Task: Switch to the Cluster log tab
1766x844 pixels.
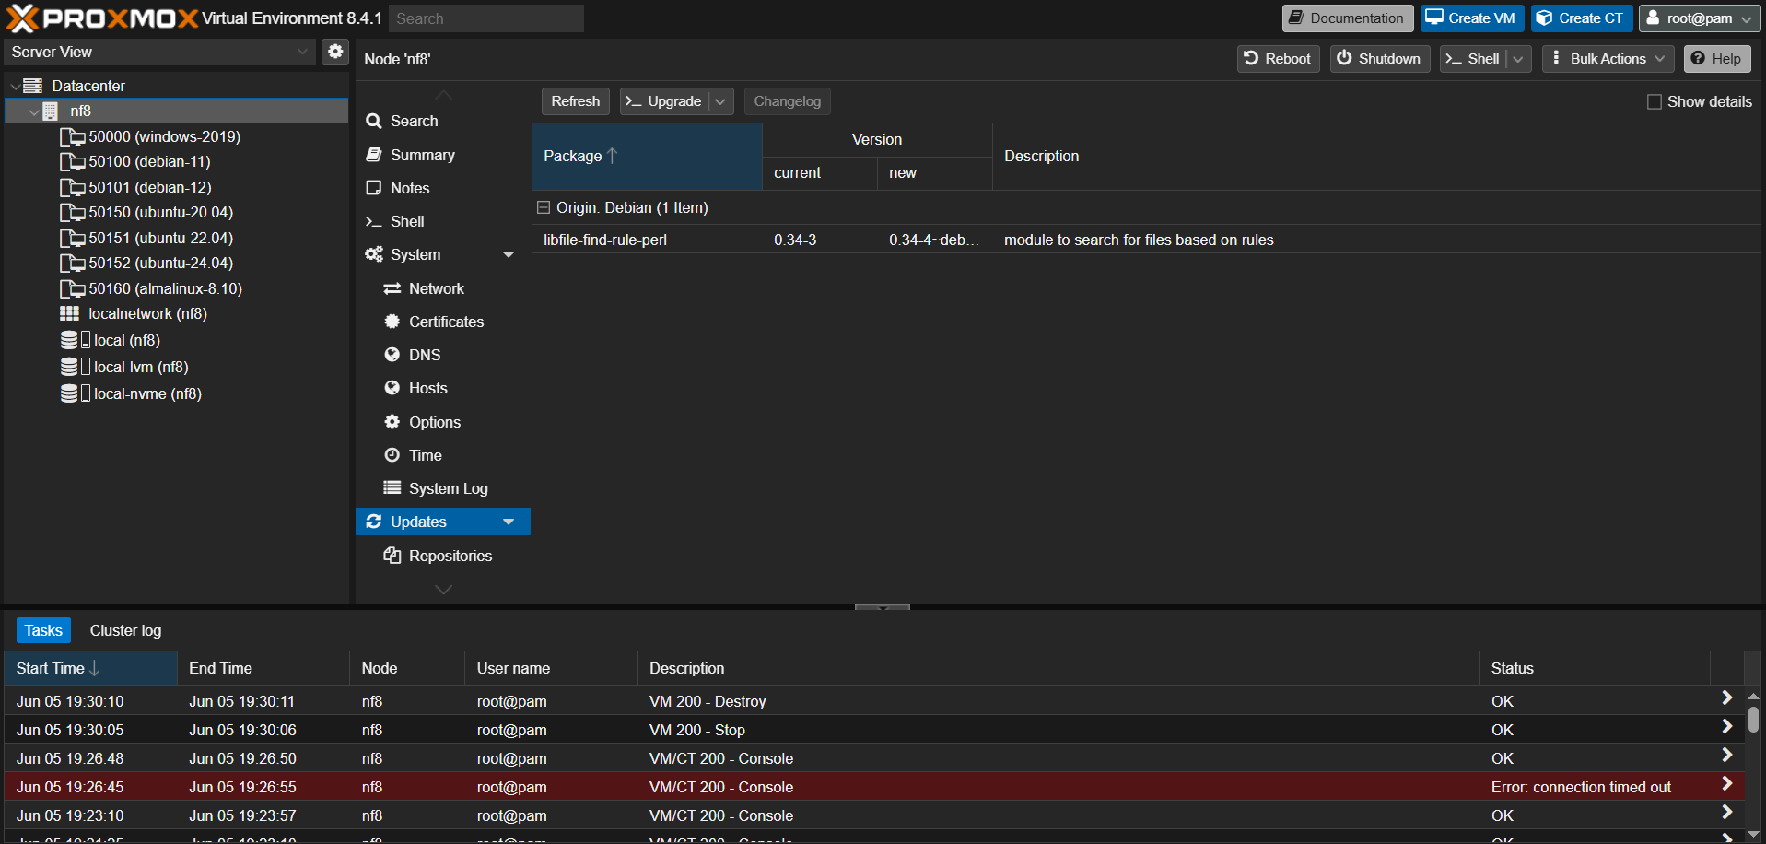Action: coord(125,630)
